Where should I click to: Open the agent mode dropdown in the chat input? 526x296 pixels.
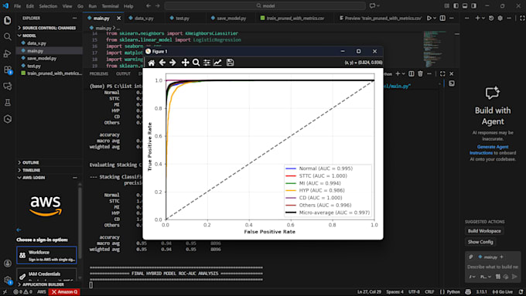point(473,277)
